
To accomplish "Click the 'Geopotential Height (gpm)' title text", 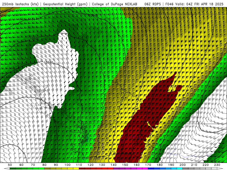I will pyautogui.click(x=65, y=4).
